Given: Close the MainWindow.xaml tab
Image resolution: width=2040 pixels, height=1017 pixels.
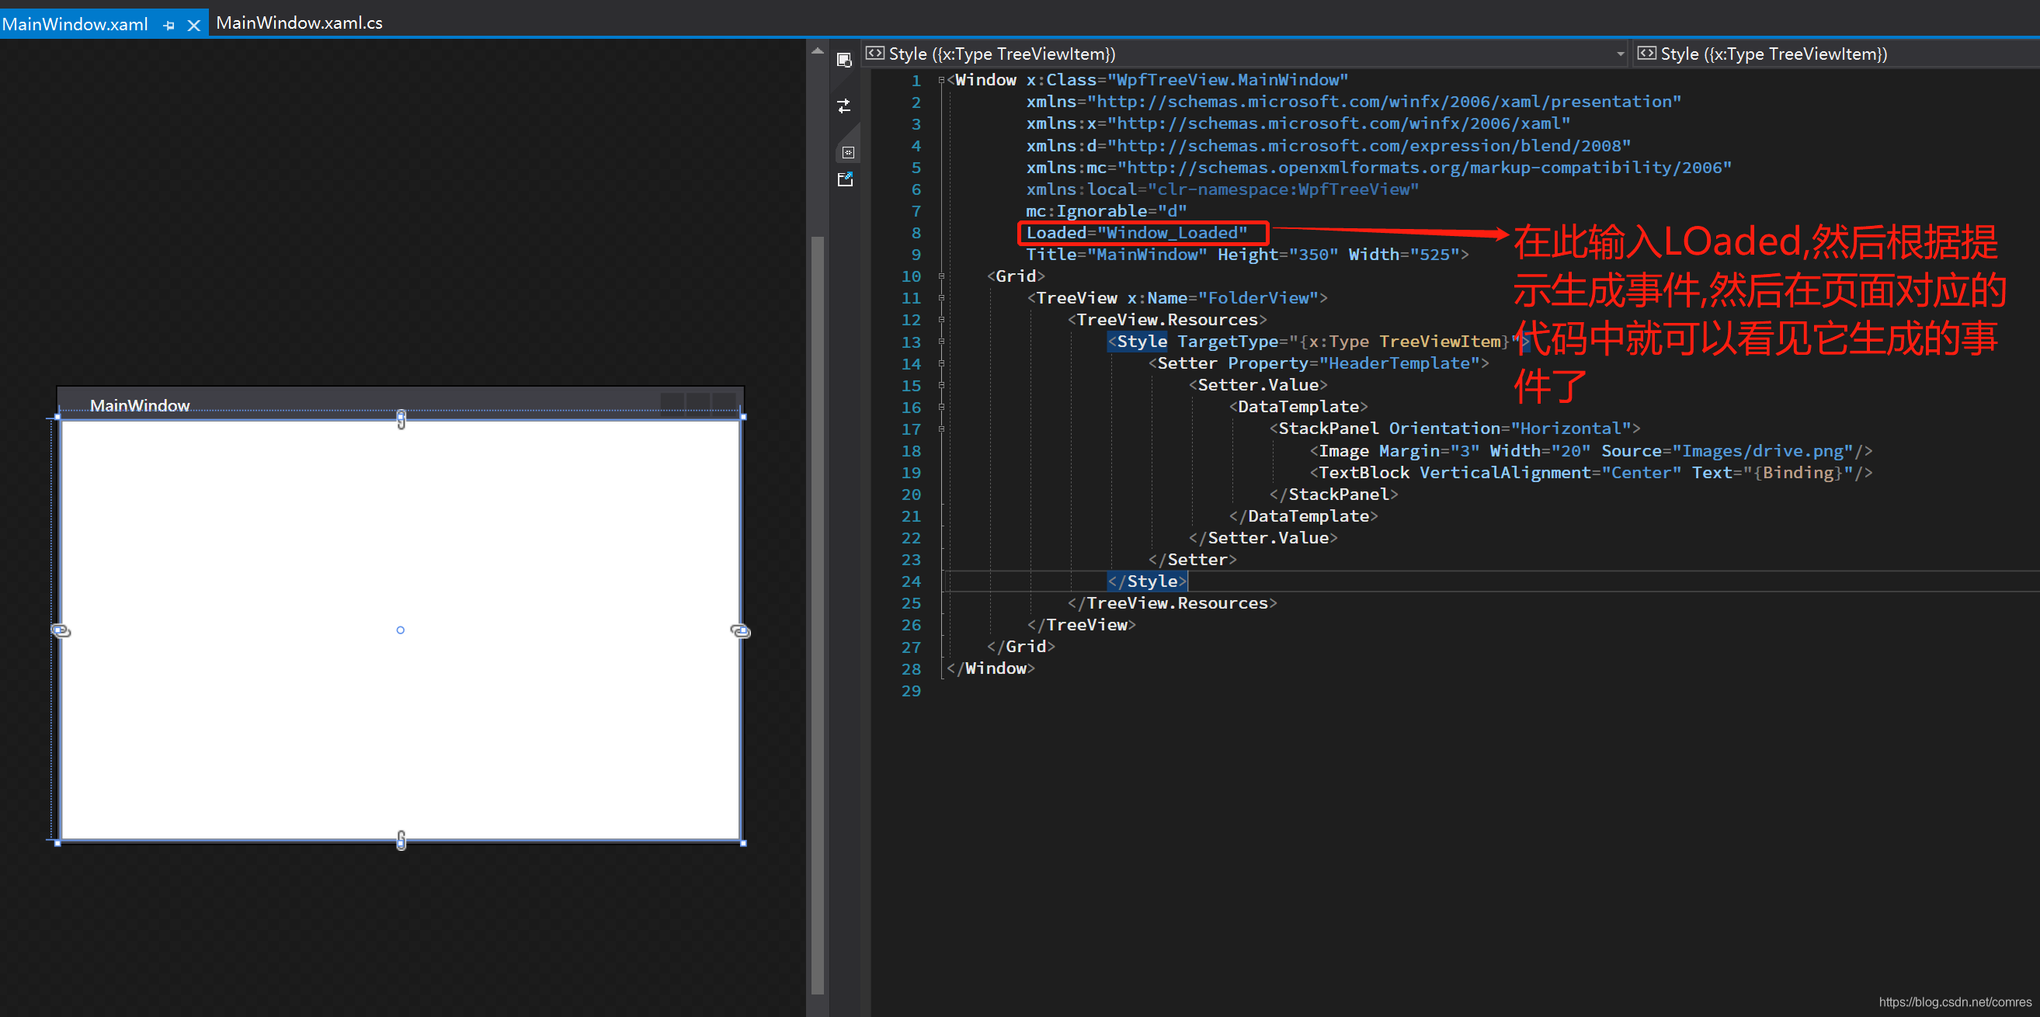Looking at the screenshot, I should pos(193,26).
